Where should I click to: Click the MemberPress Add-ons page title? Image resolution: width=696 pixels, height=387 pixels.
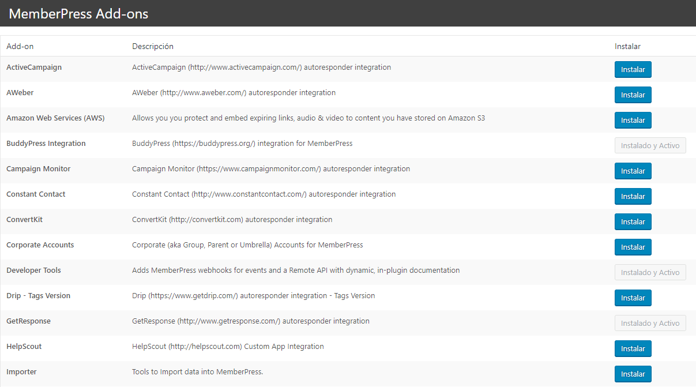point(78,14)
